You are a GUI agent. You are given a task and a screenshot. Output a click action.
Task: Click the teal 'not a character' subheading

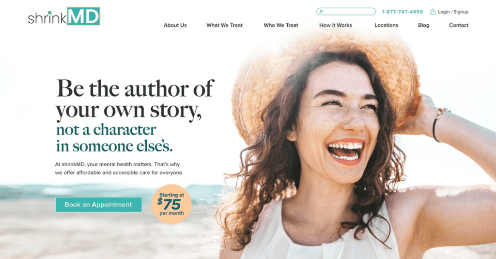114,138
